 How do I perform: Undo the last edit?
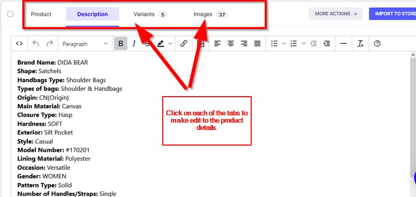35,44
